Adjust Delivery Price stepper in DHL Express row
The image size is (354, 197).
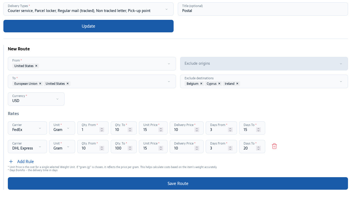click(x=197, y=148)
